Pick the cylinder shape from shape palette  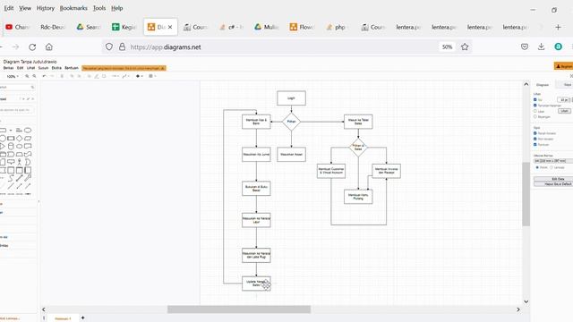point(11,147)
